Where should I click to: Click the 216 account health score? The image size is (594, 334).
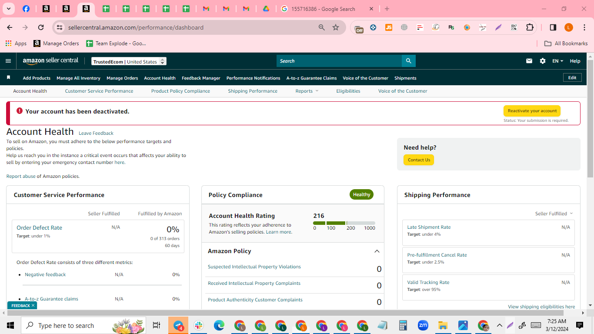[x=319, y=216]
